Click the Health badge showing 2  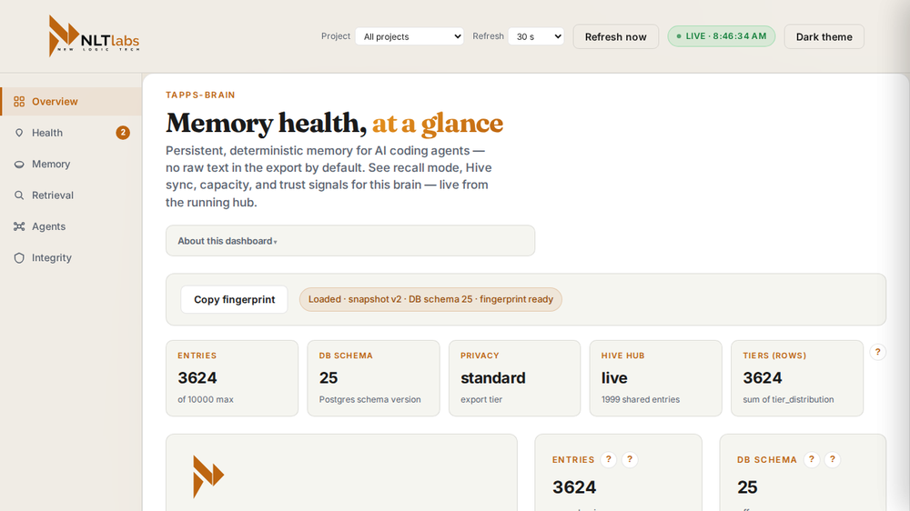tap(123, 133)
